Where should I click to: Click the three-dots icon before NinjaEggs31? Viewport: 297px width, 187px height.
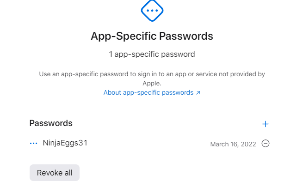point(33,144)
